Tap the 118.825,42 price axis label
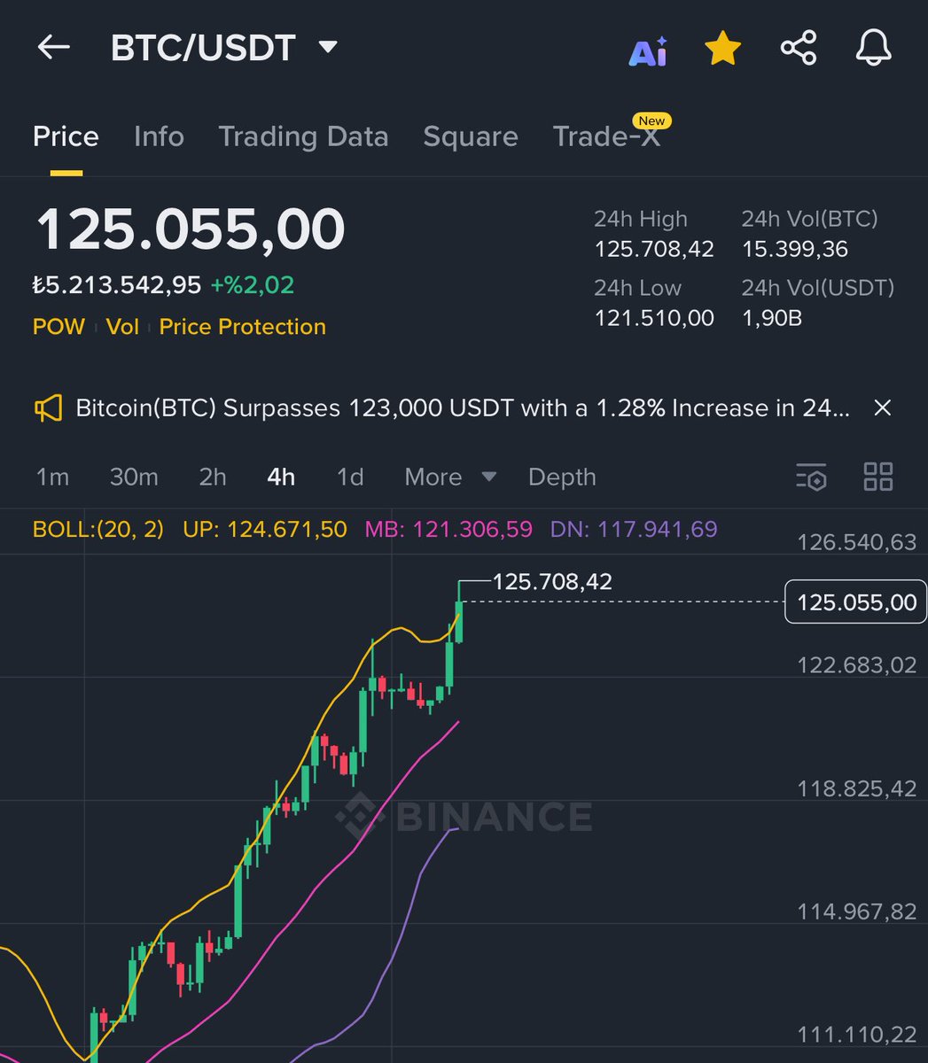 click(857, 788)
